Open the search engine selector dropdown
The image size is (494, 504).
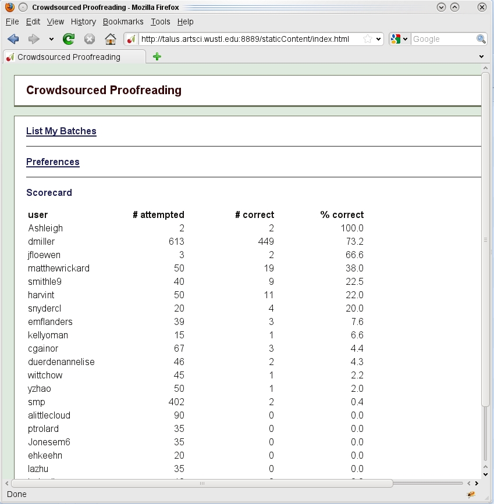[x=400, y=39]
